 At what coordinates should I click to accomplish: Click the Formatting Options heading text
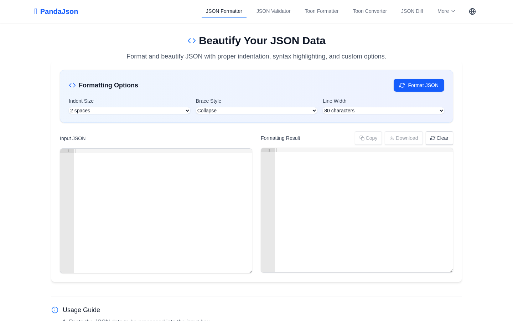pyautogui.click(x=108, y=85)
